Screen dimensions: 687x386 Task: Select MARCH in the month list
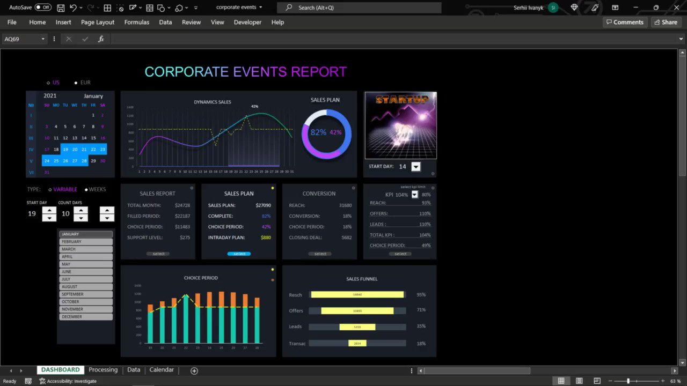pyautogui.click(x=86, y=249)
